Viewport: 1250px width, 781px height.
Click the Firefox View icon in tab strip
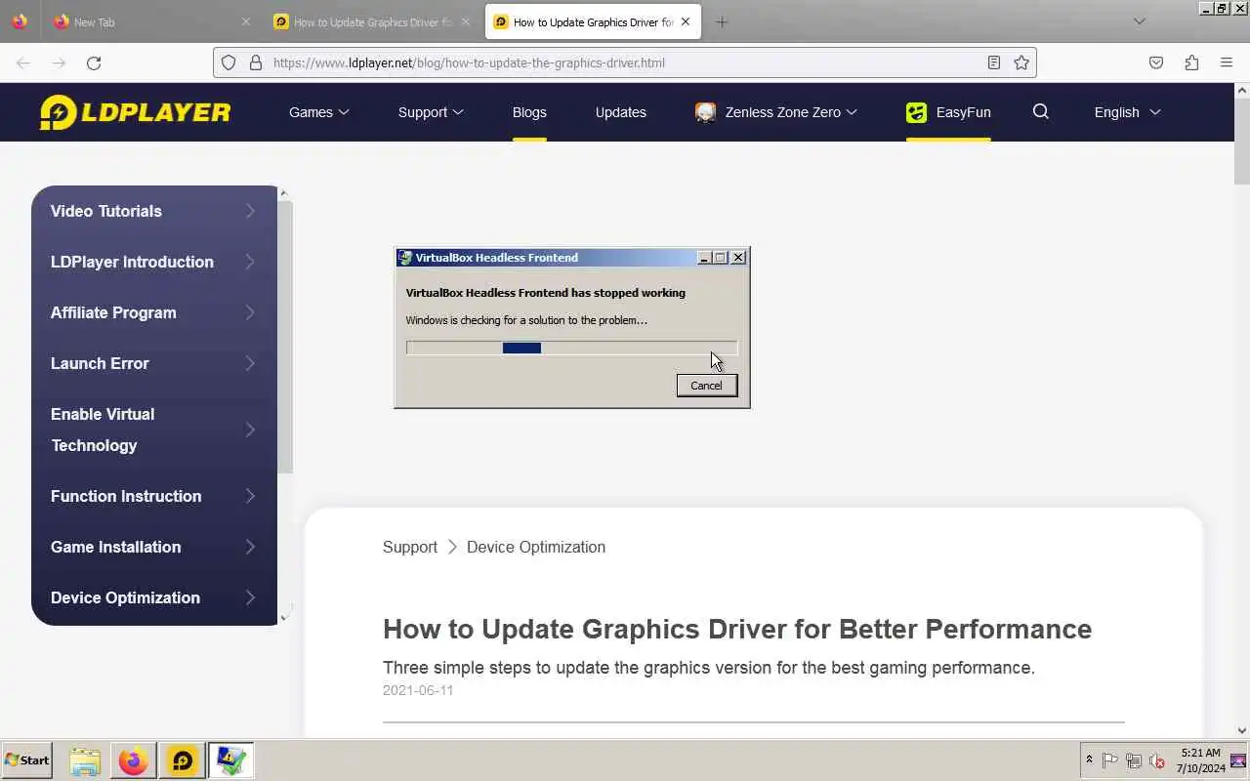point(20,21)
